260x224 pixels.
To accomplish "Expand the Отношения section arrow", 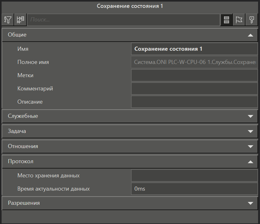I will click(x=251, y=146).
